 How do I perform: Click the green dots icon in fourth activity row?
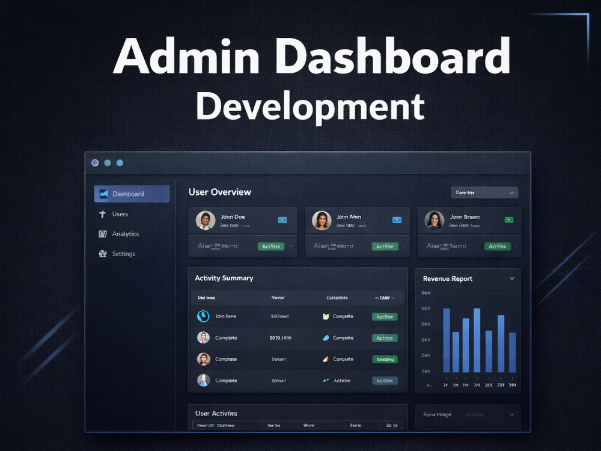326,381
